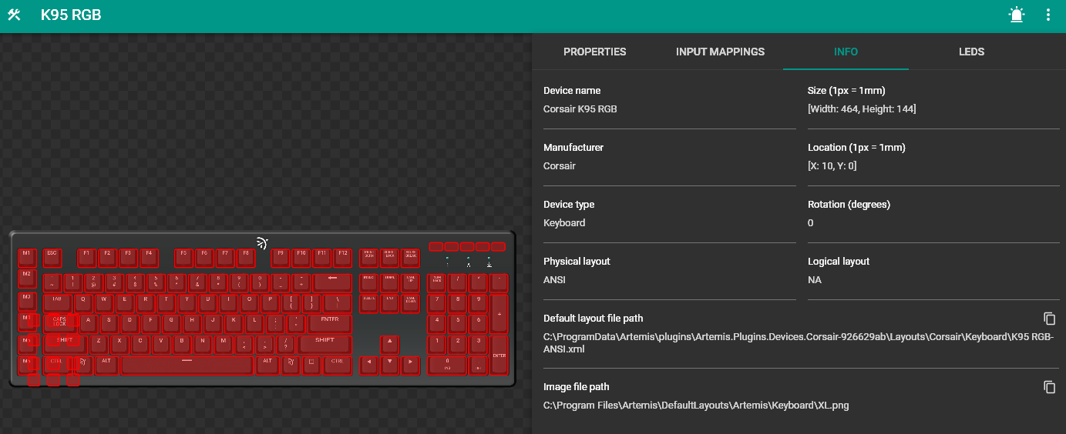Select the X key LED
1066x434 pixels.
coord(119,345)
